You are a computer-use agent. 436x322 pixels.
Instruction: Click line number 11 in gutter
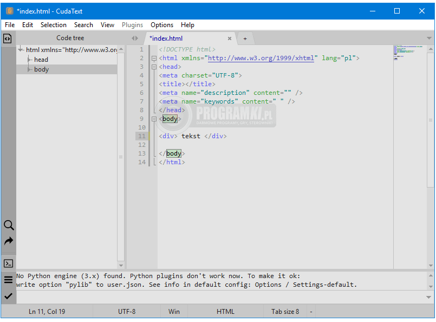click(142, 136)
